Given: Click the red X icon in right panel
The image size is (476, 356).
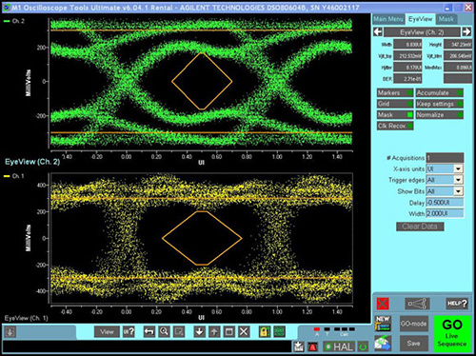Looking at the screenshot, I should [383, 304].
